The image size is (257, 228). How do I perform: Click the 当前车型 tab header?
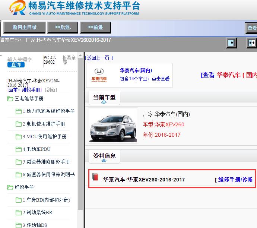104,98
